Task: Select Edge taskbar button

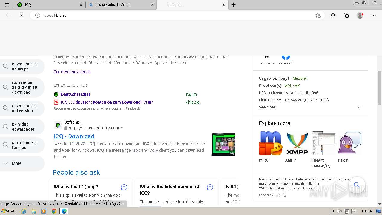Action: coord(64,211)
